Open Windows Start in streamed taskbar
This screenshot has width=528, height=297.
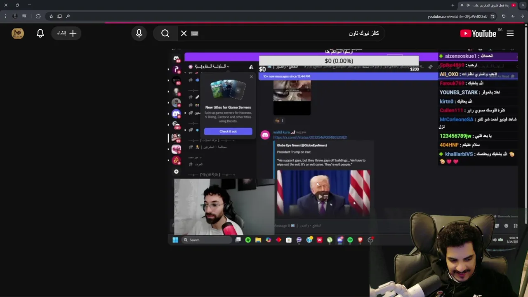[x=175, y=240]
